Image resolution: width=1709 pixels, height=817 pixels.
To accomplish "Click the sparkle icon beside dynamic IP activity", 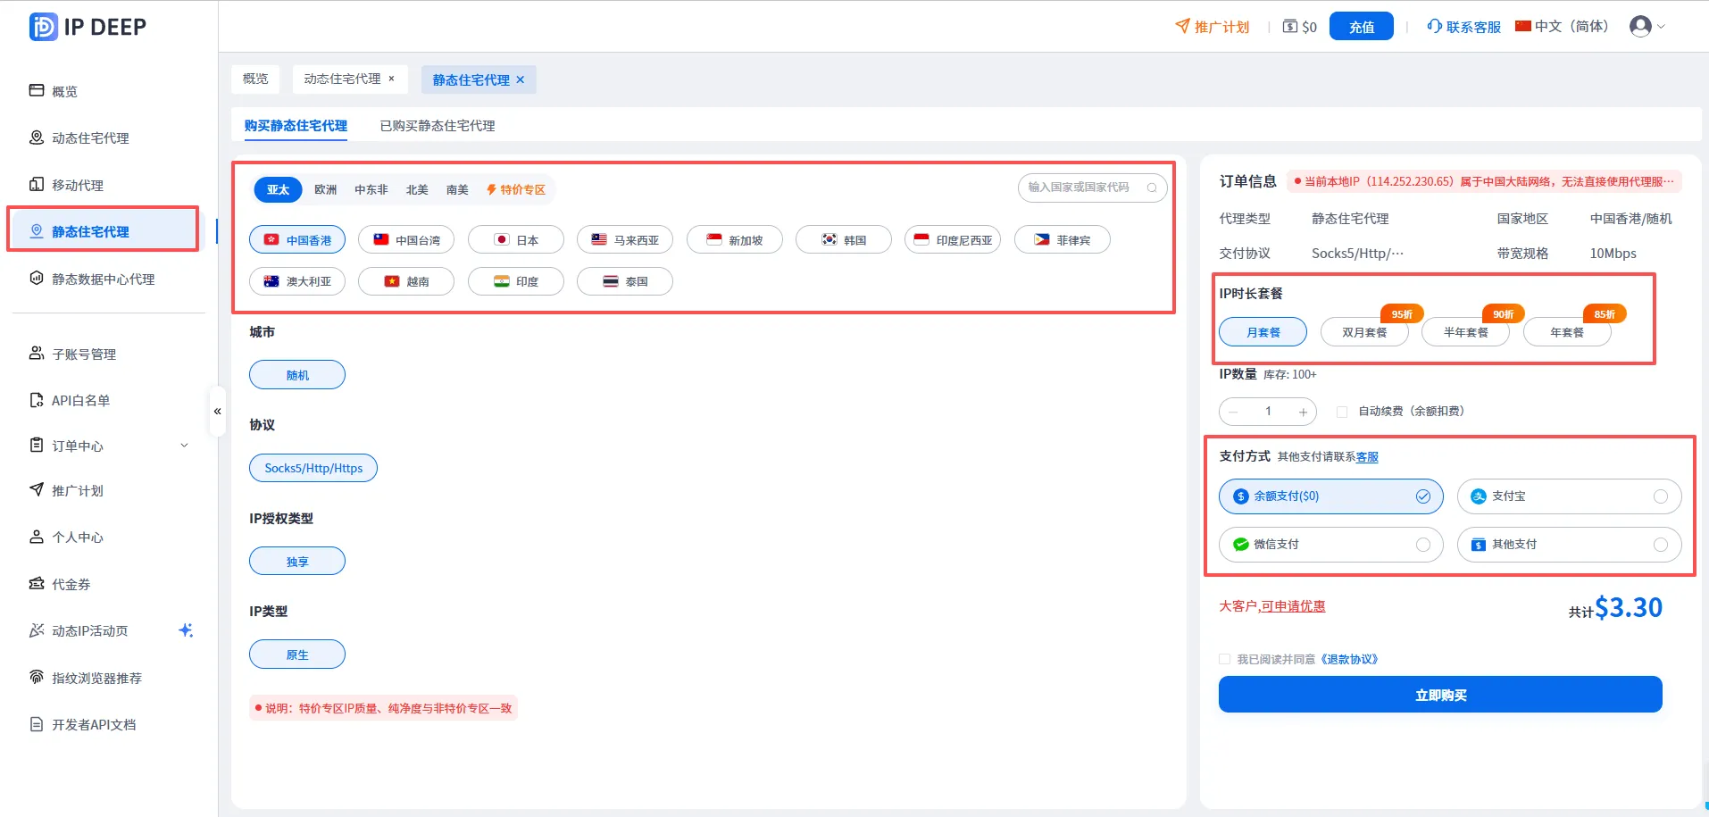I will tap(186, 630).
